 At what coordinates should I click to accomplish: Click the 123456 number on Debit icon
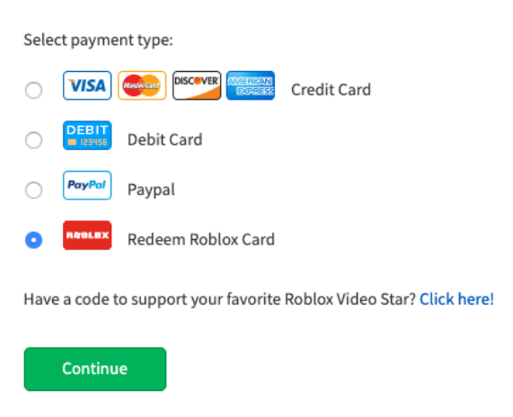93,142
